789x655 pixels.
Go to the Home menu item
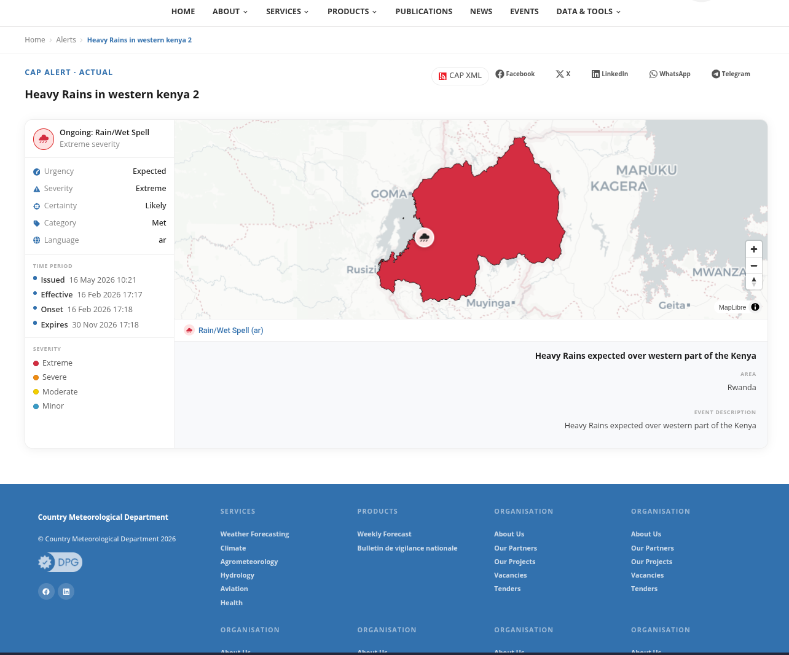pyautogui.click(x=183, y=12)
